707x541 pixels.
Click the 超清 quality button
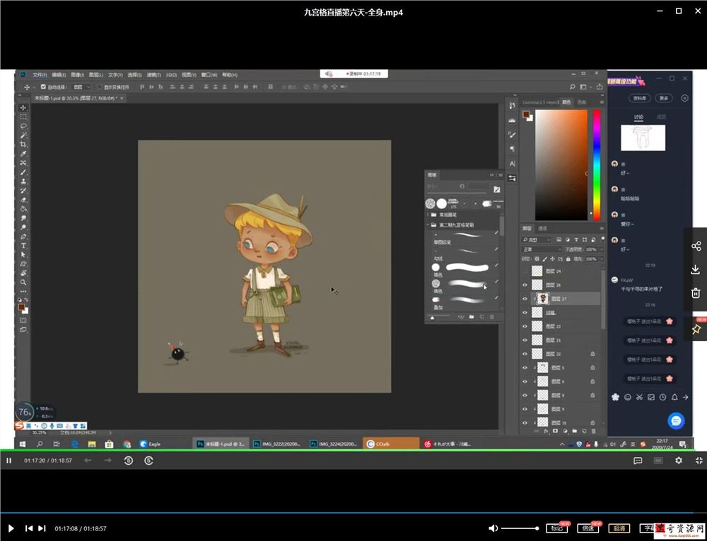619,528
